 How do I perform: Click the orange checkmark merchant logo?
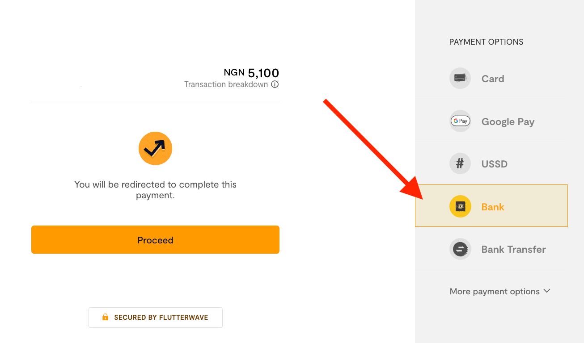tap(155, 148)
